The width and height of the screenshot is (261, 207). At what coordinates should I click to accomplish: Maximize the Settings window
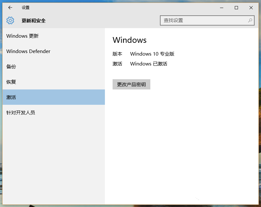coord(236,8)
